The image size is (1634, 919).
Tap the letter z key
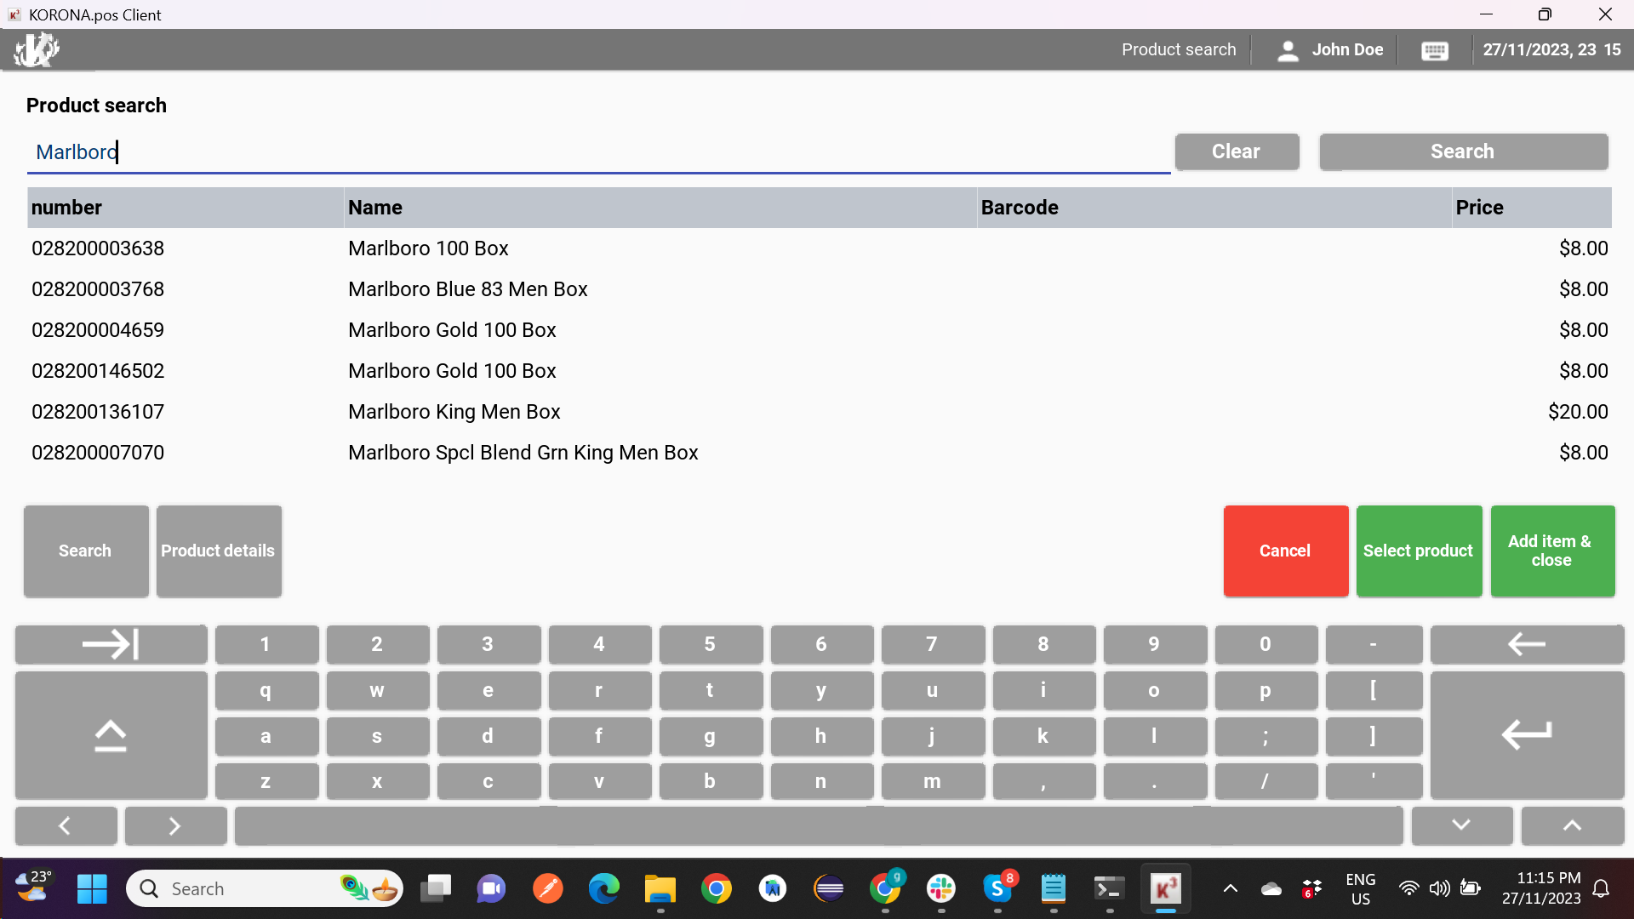click(x=266, y=781)
